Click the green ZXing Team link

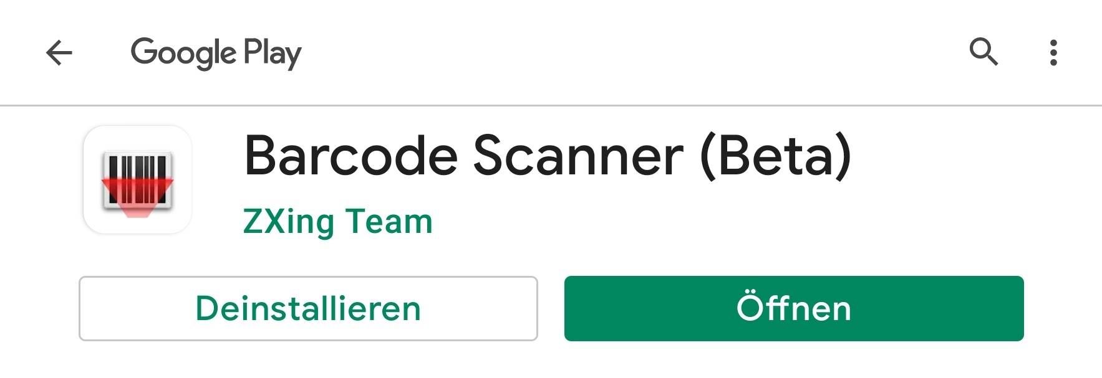337,222
